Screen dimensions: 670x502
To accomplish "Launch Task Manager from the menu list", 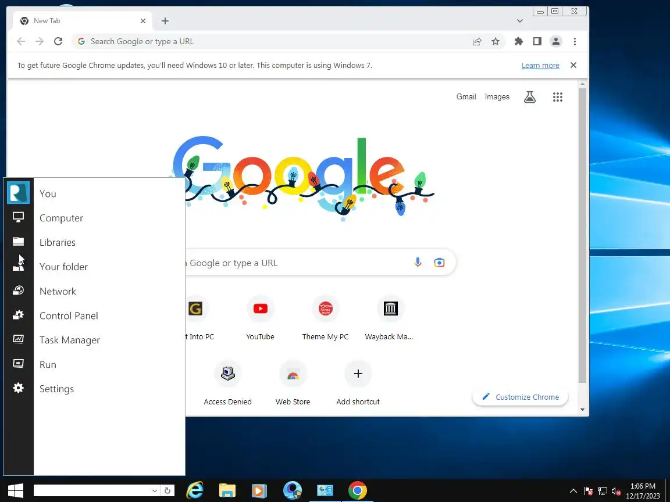I will 70,340.
